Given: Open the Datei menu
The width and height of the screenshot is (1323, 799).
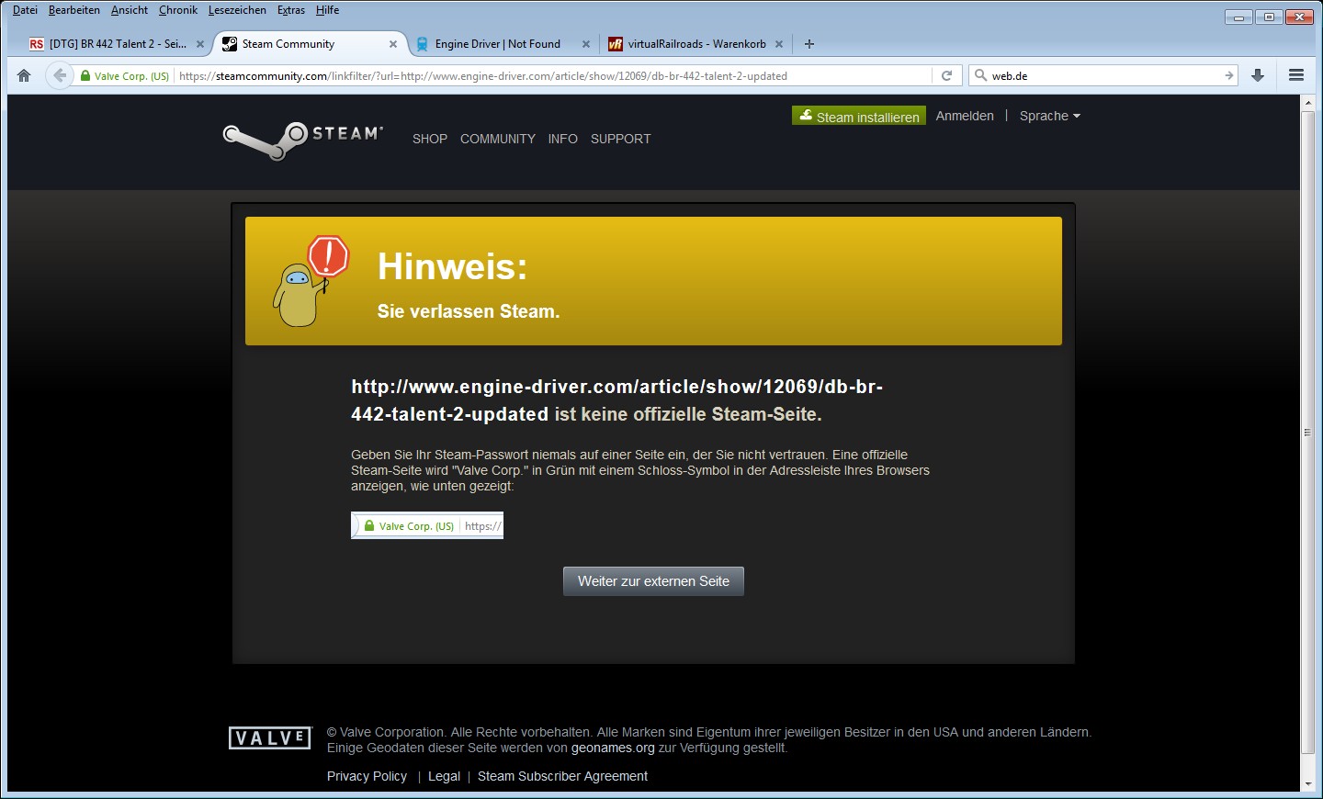Looking at the screenshot, I should (x=25, y=10).
